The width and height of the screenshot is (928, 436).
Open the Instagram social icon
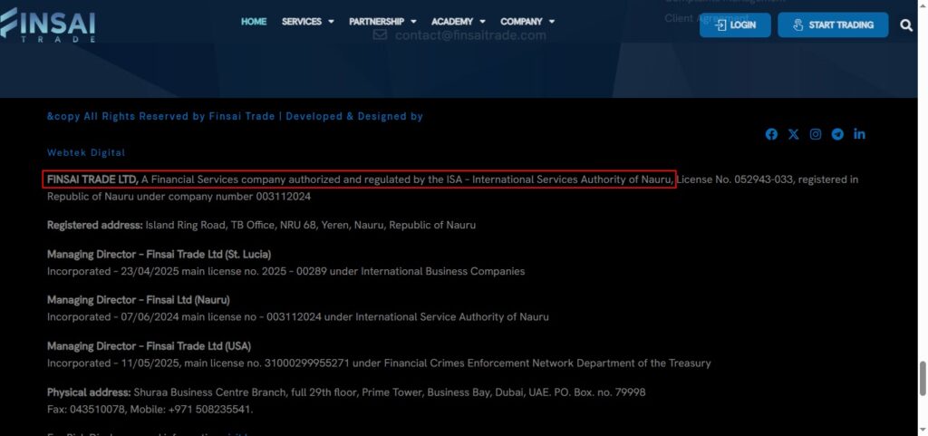pyautogui.click(x=816, y=134)
